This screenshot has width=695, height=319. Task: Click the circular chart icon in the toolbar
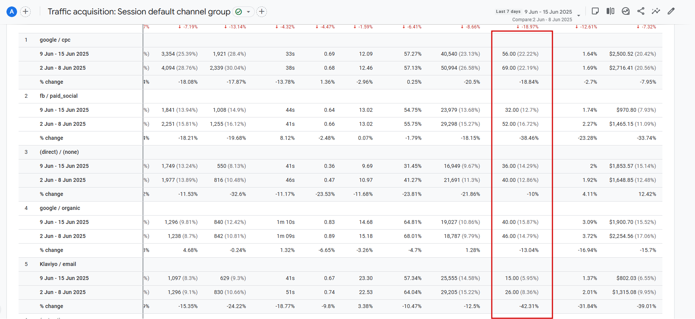click(626, 11)
